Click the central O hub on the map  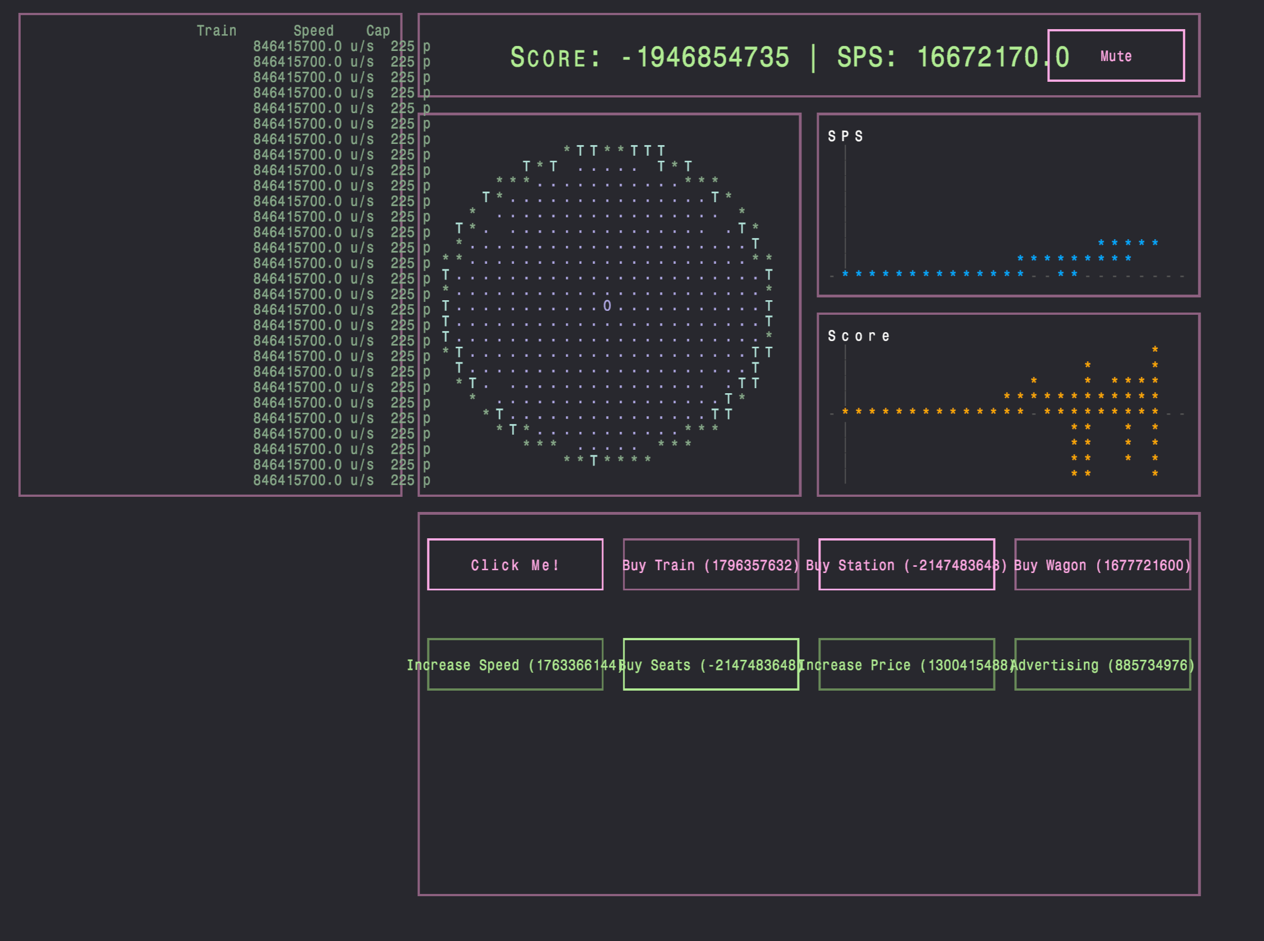coord(607,306)
